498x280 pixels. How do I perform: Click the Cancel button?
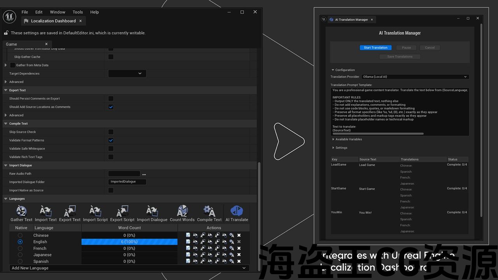pyautogui.click(x=430, y=48)
